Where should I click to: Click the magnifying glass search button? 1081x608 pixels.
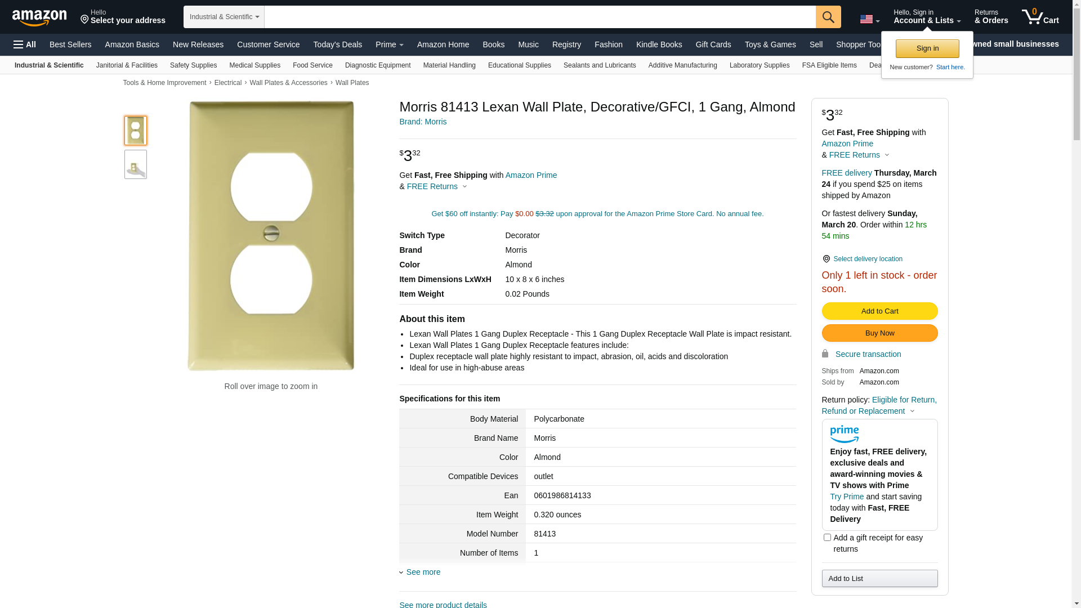[x=828, y=17]
